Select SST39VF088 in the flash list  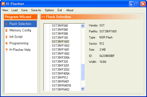[x=60, y=34]
